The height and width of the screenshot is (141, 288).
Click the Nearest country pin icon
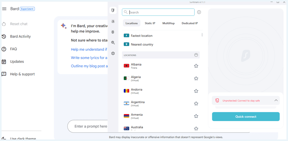point(126,44)
